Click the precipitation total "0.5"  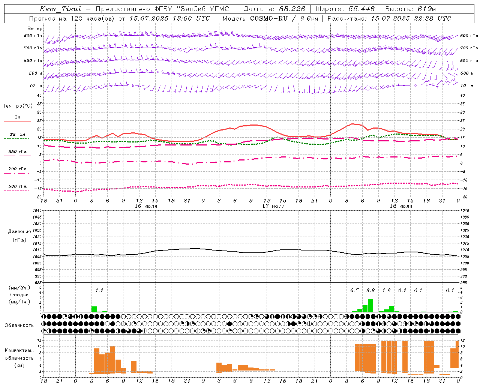[x=354, y=290]
